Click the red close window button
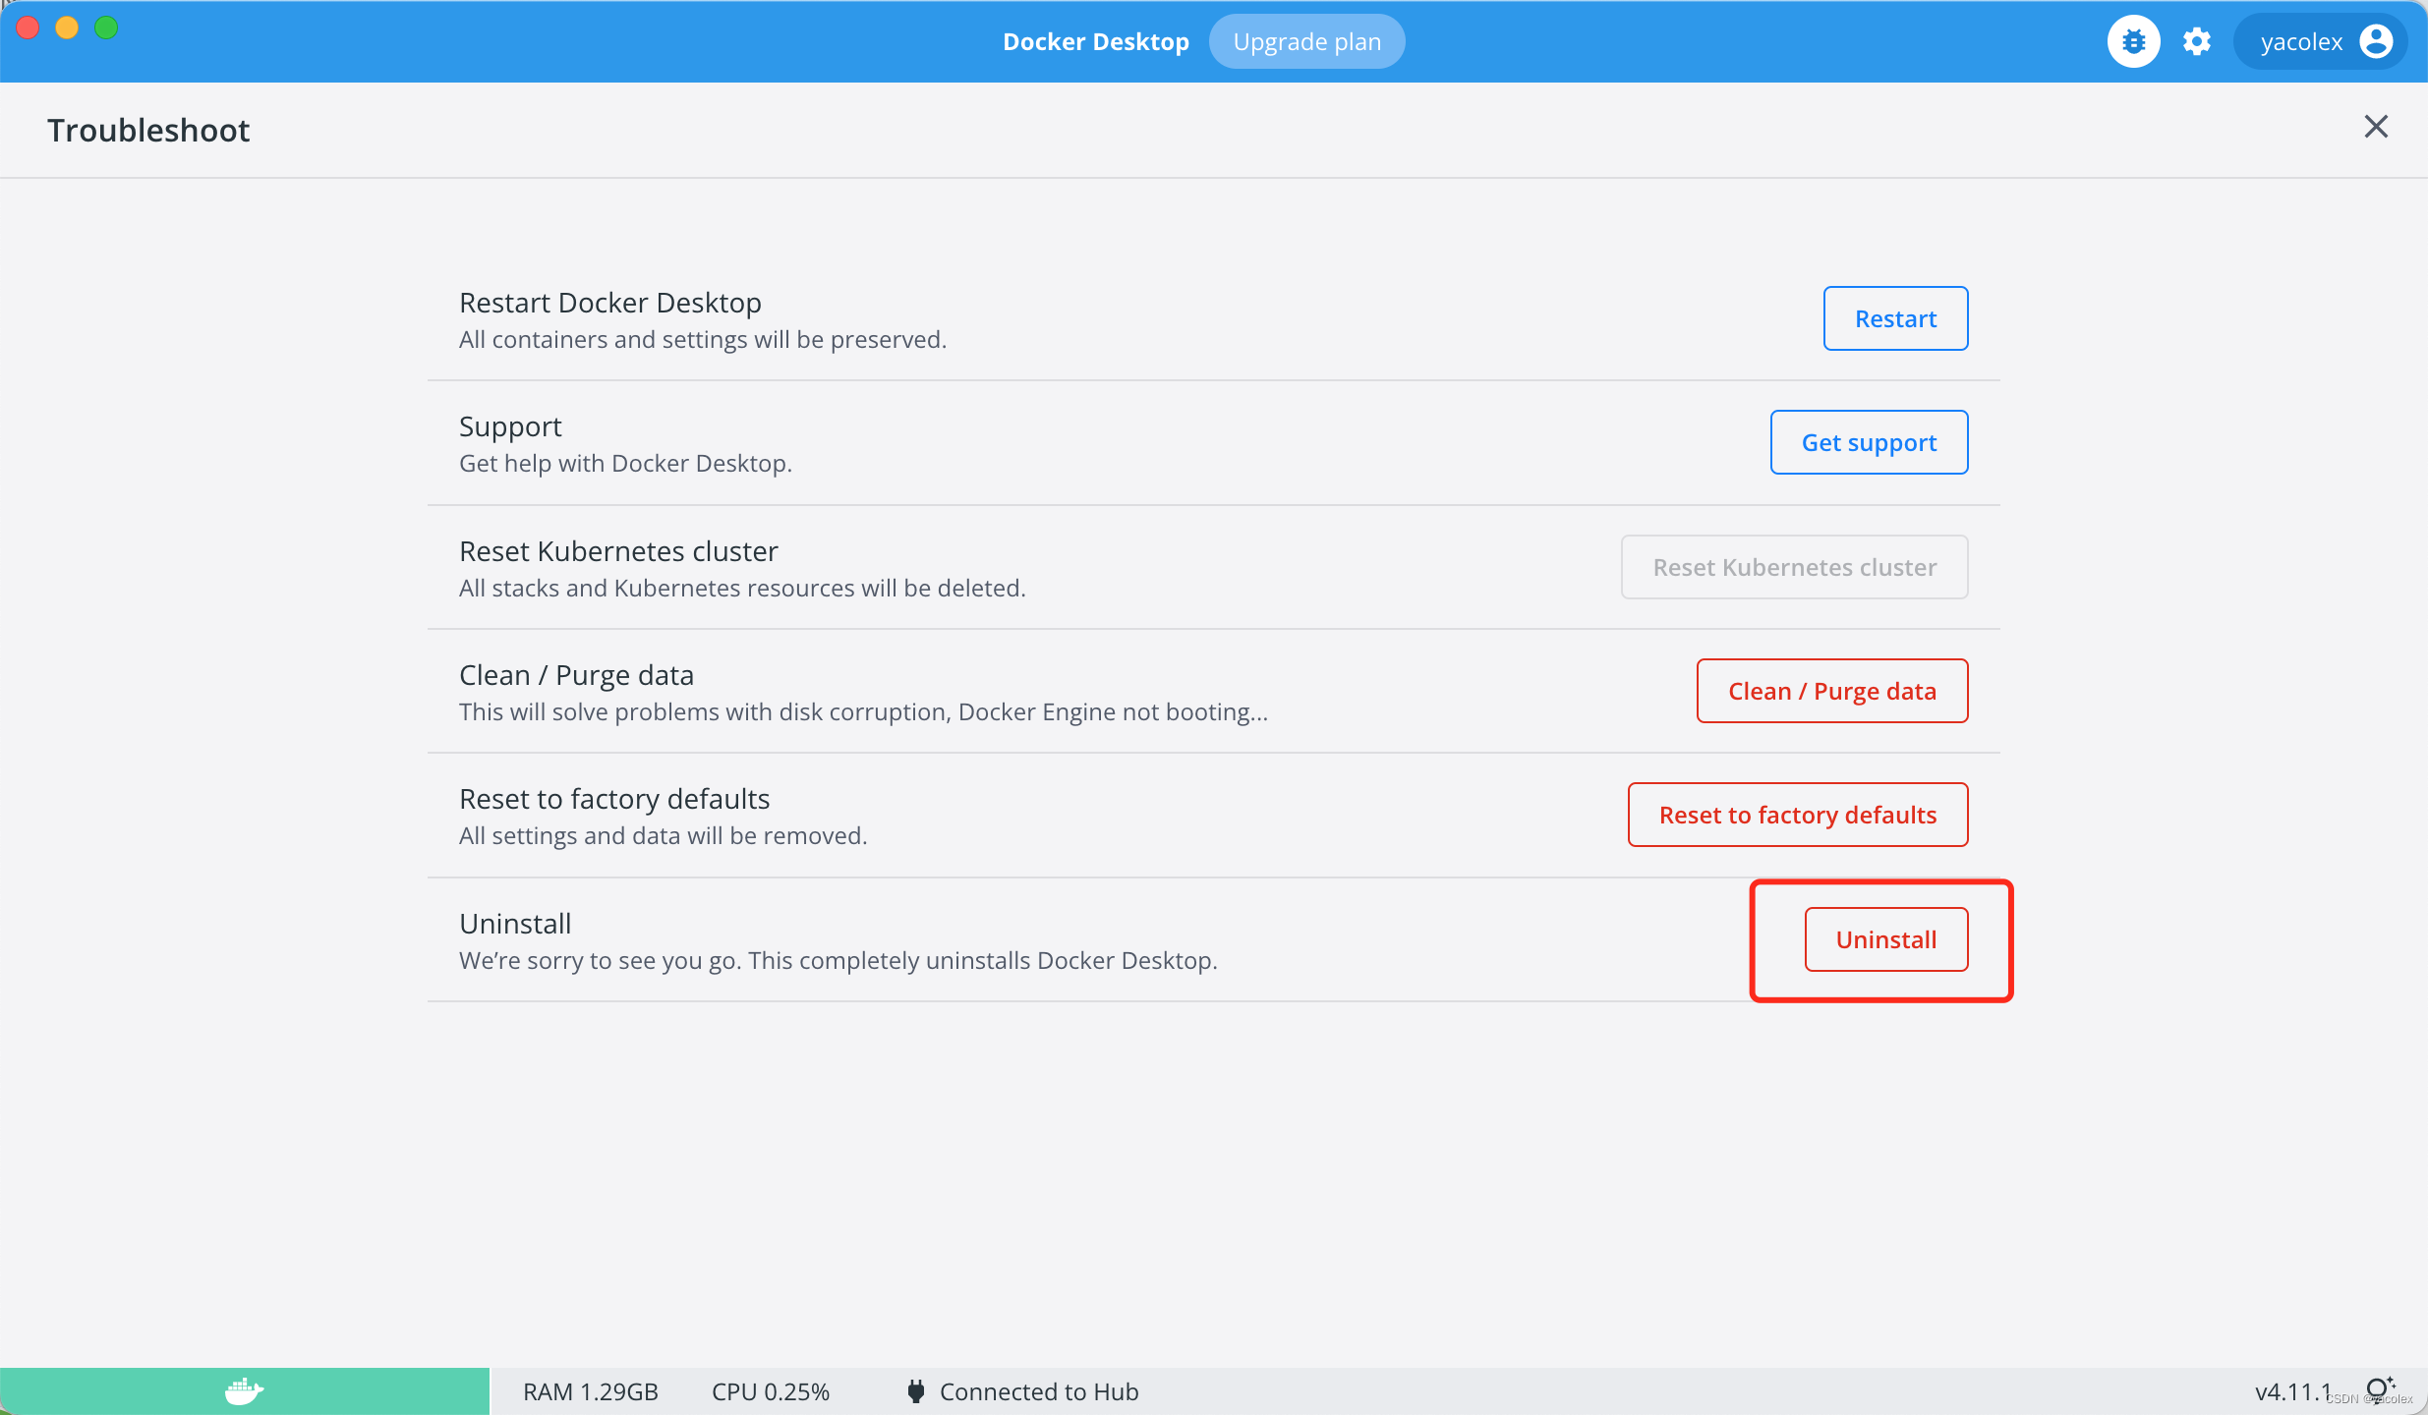The image size is (2428, 1415). pyautogui.click(x=28, y=28)
